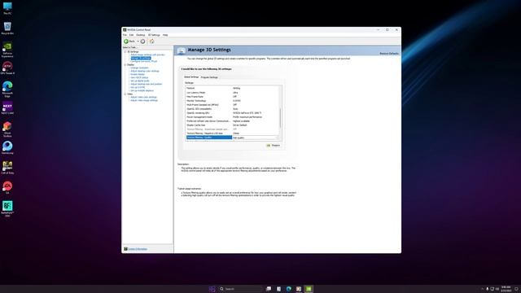Viewport: 521px width, 293px height.
Task: Open Configure Surround, PhysX
Action: coord(143,62)
